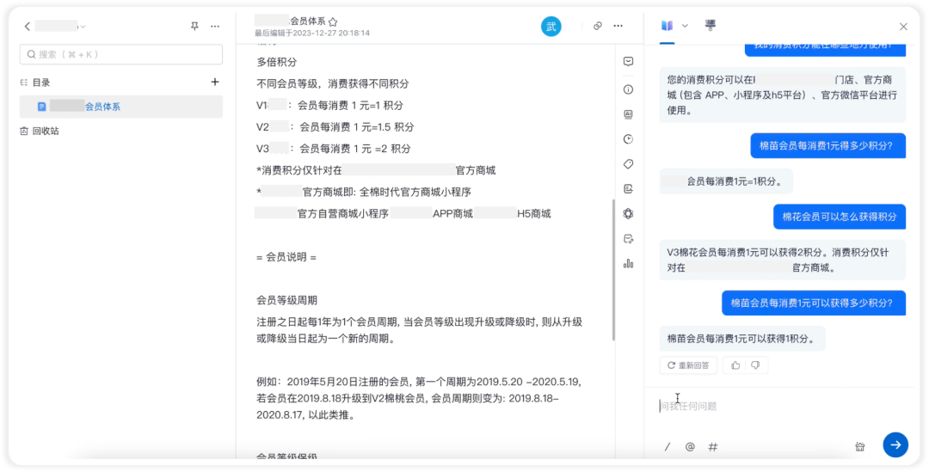Copy the document link icon
Viewport: 929px width, 472px height.
click(x=598, y=26)
